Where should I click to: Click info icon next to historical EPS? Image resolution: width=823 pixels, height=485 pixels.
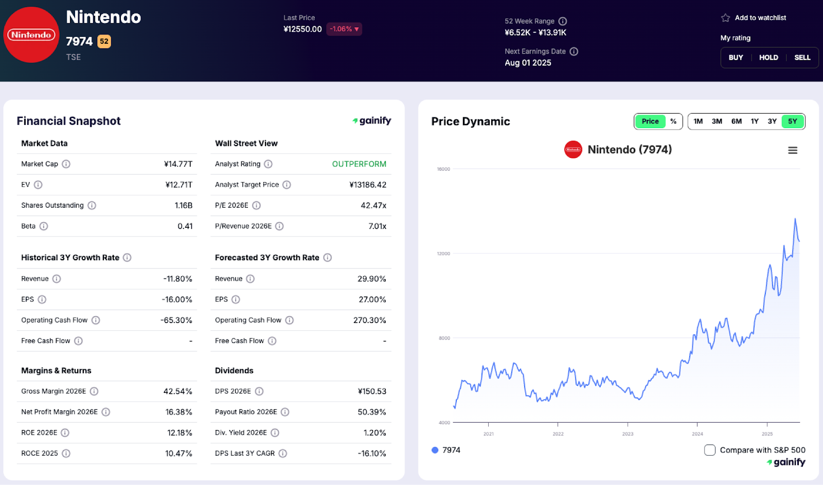point(42,299)
